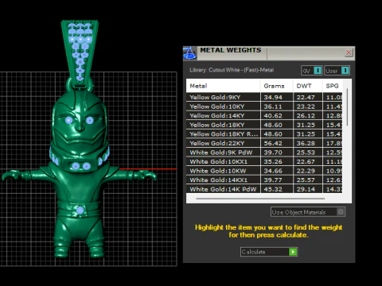Click the 26.12 DWT value
This screenshot has width=382, height=286.
(x=306, y=116)
